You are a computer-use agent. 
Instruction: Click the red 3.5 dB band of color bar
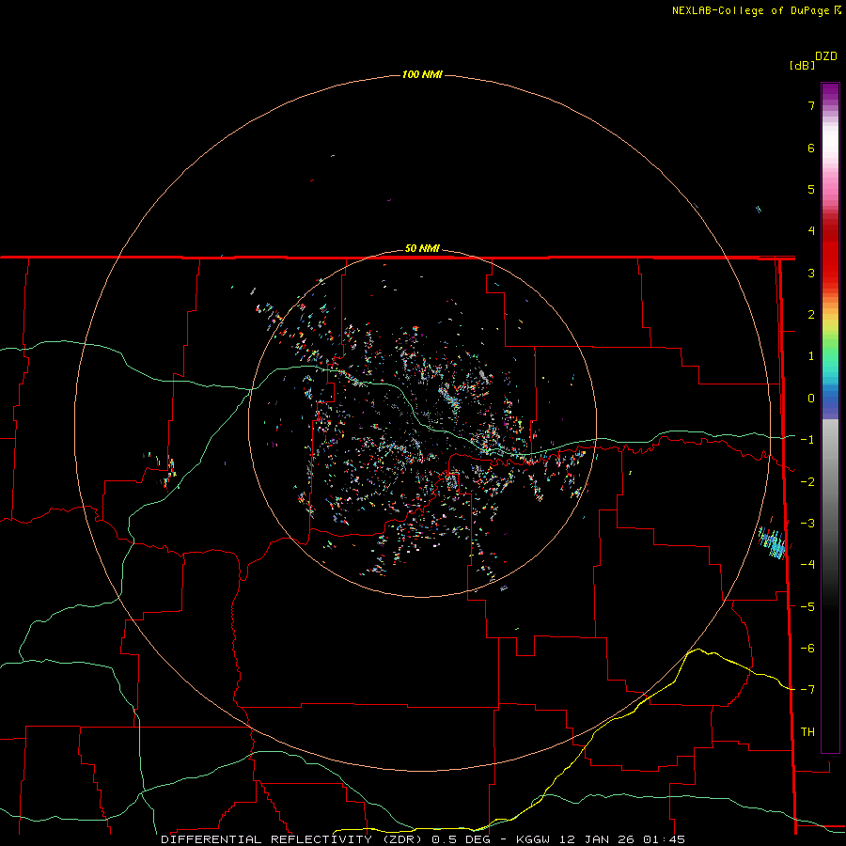[x=830, y=252]
